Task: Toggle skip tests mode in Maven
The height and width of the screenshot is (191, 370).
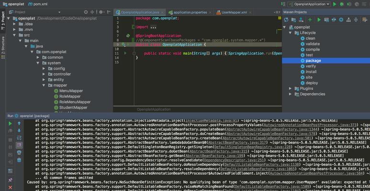Action: point(341,20)
